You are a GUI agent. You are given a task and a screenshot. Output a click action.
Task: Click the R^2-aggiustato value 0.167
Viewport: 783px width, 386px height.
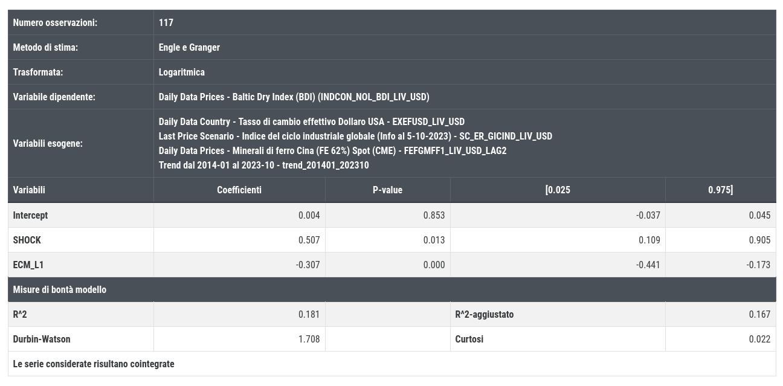point(759,314)
